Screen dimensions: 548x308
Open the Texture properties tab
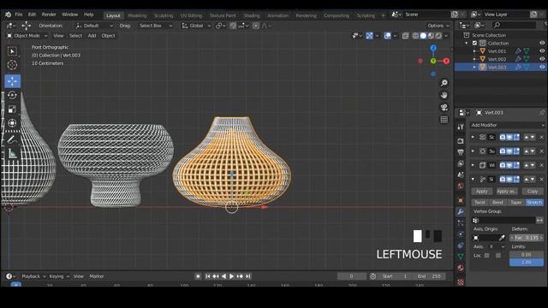(x=461, y=281)
